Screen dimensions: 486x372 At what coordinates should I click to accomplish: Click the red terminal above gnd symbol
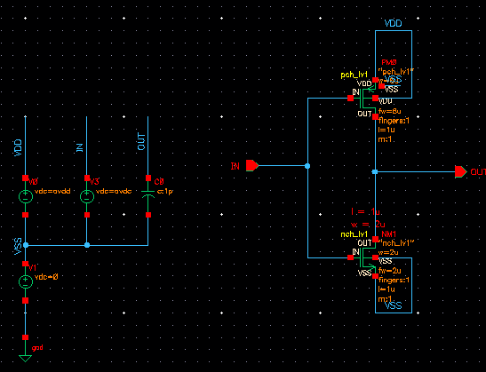[26, 337]
